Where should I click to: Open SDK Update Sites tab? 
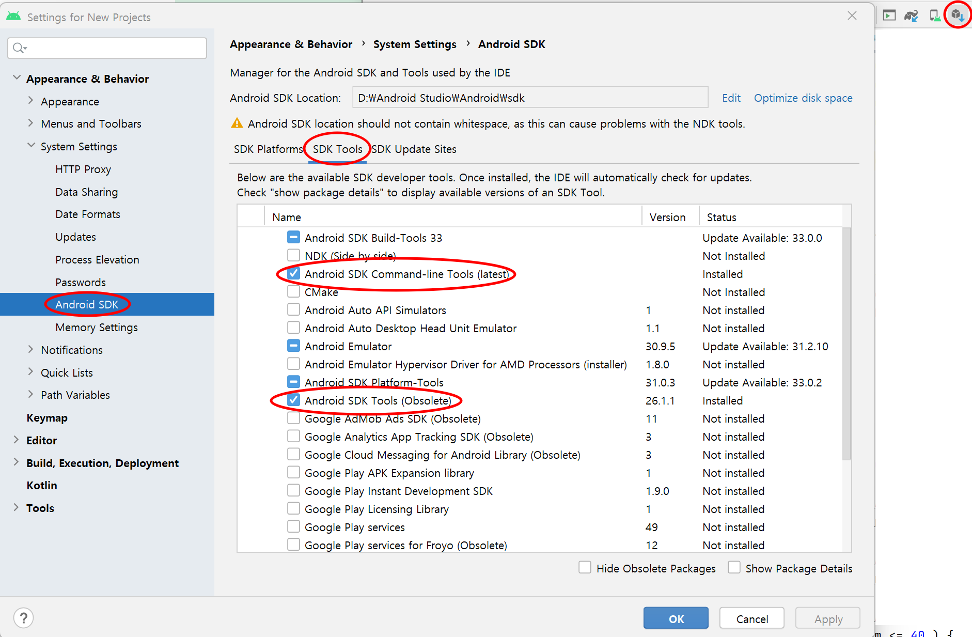[x=414, y=149]
